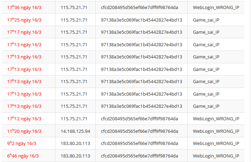Click the 17h36 ngày 16/3 timestamp

click(x=24, y=7)
